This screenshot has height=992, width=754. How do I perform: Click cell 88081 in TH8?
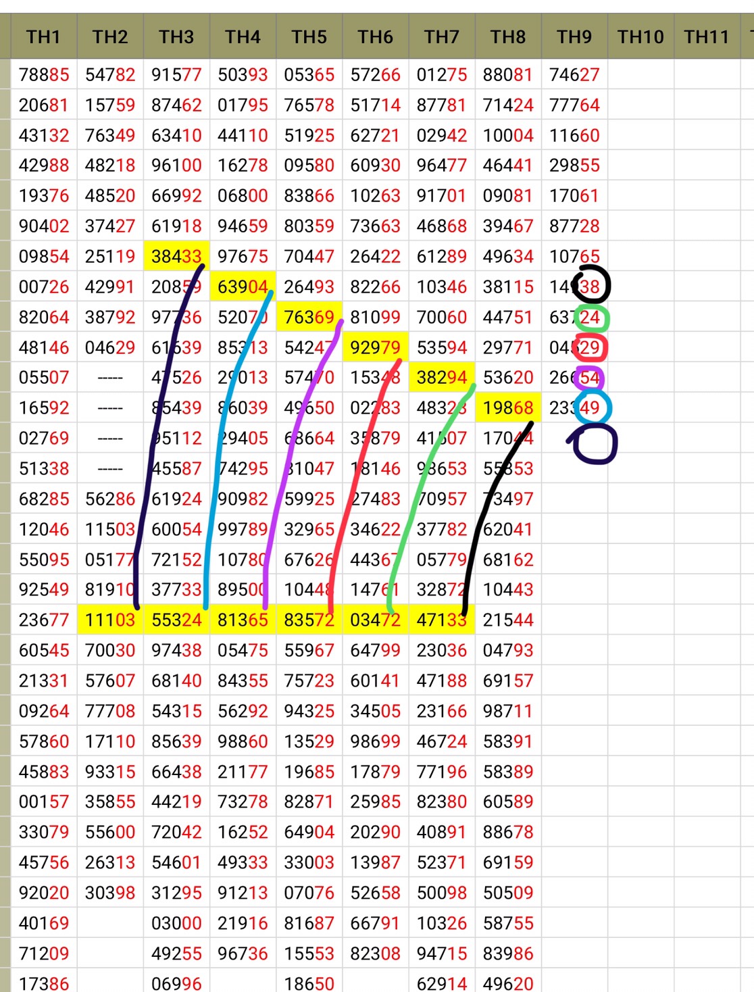point(507,74)
